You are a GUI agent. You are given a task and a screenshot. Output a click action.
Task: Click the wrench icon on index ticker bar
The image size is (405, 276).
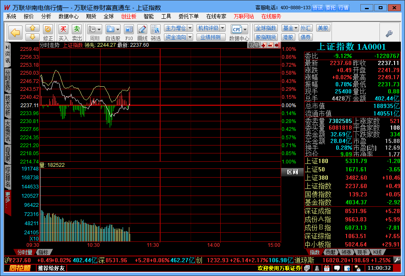point(397,260)
